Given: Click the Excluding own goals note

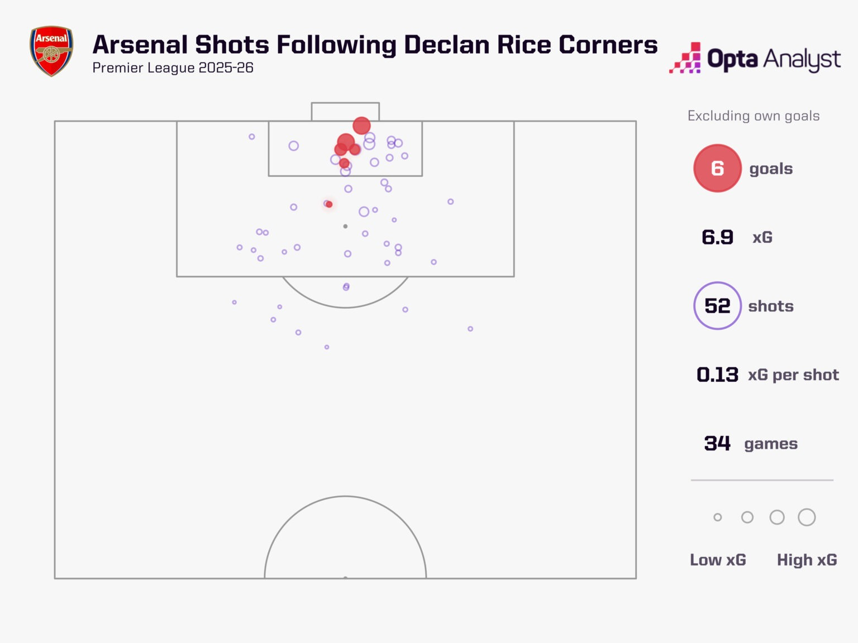Looking at the screenshot, I should tap(754, 116).
